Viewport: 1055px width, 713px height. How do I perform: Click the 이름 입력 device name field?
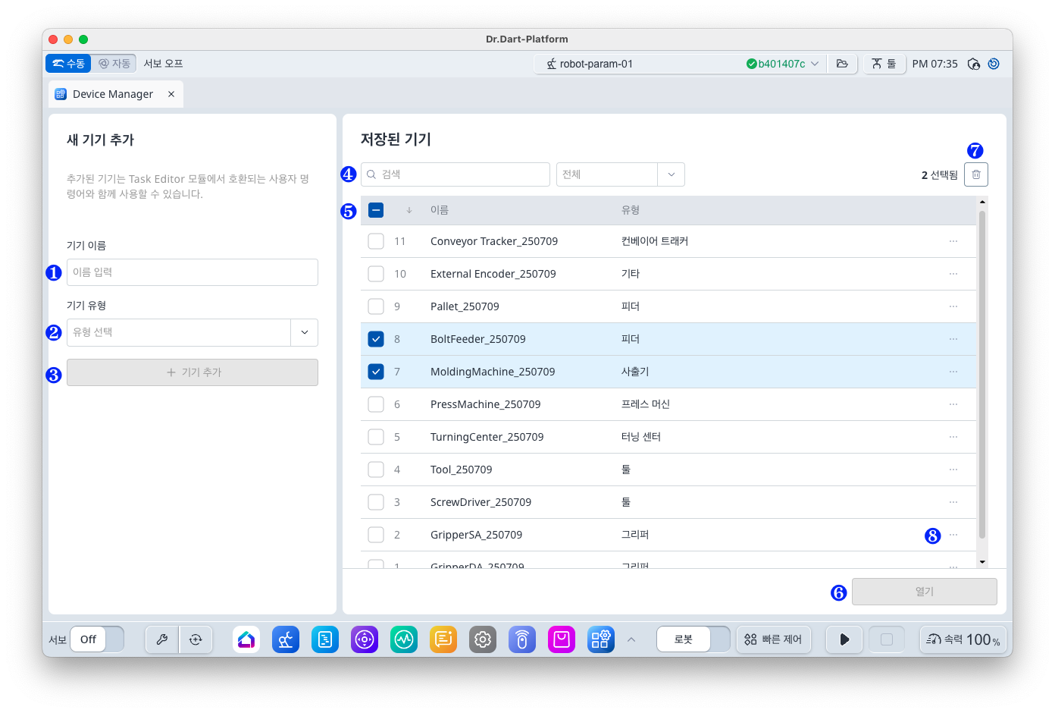coord(193,272)
